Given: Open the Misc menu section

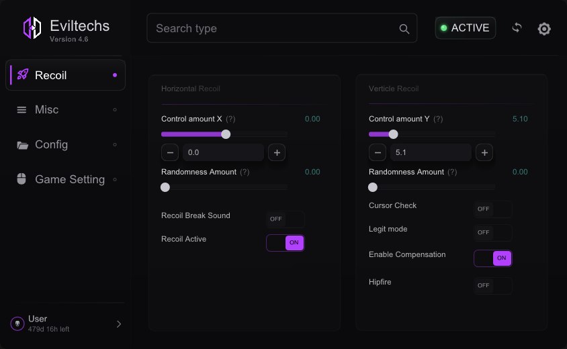Looking at the screenshot, I should [65, 110].
